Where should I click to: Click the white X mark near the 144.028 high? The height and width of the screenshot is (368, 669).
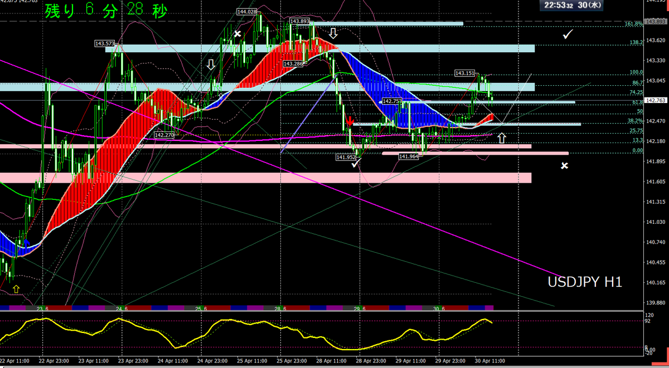(237, 34)
